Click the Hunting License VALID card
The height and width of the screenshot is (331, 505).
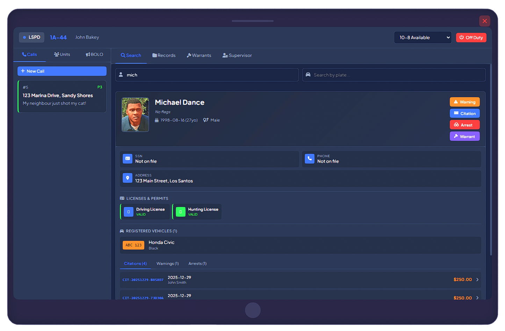(x=197, y=212)
